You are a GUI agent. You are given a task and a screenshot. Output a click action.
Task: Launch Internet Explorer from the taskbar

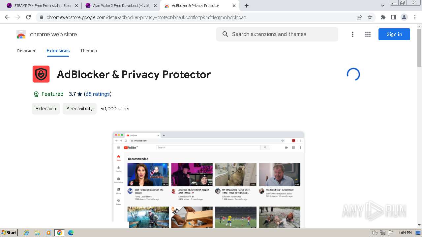(x=26, y=233)
